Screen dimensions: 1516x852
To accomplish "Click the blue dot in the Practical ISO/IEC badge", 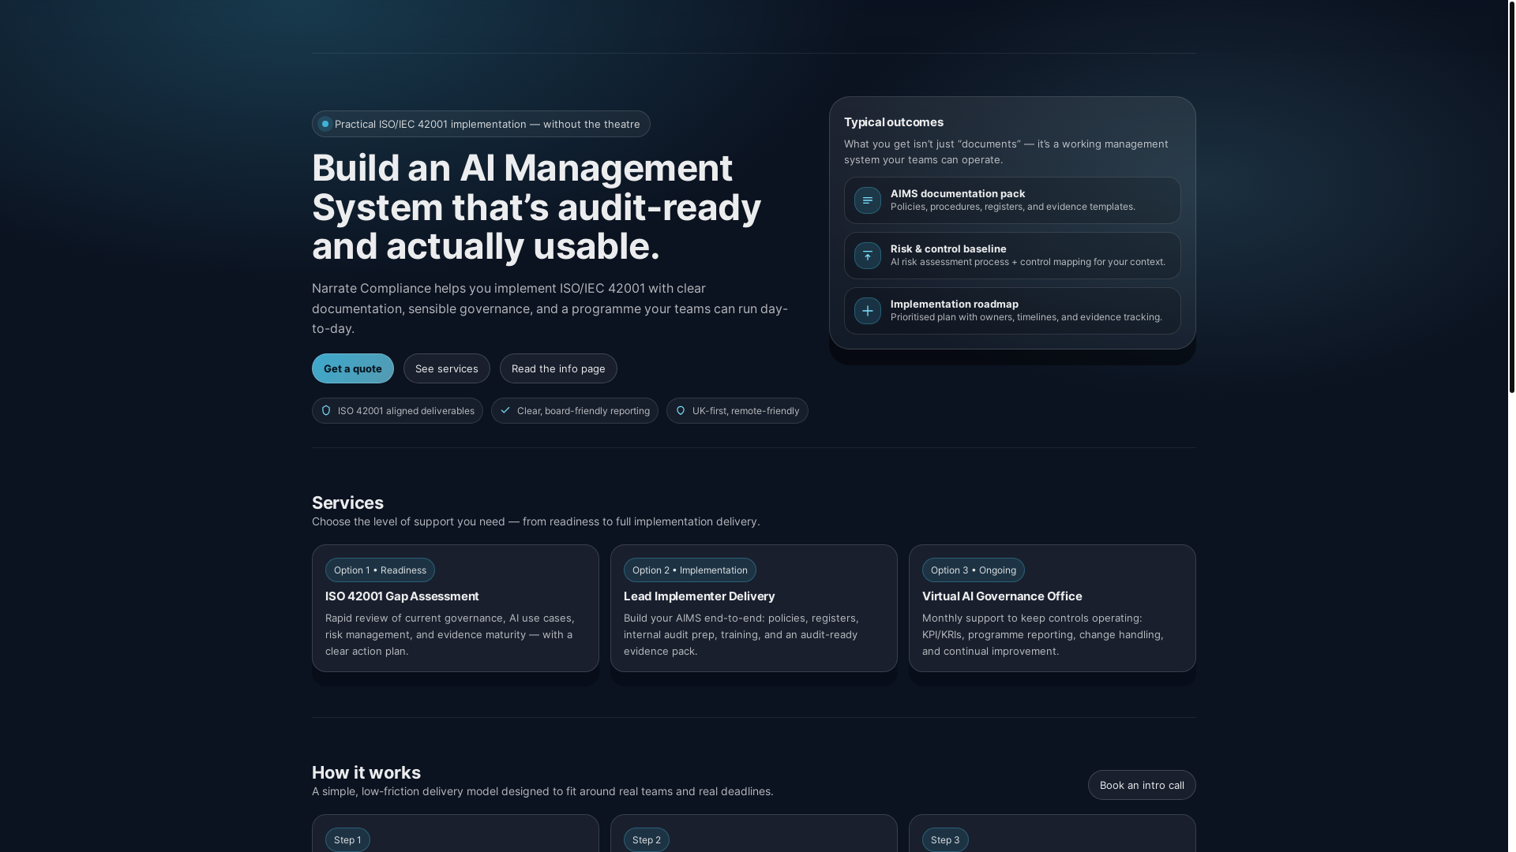I will tap(325, 124).
